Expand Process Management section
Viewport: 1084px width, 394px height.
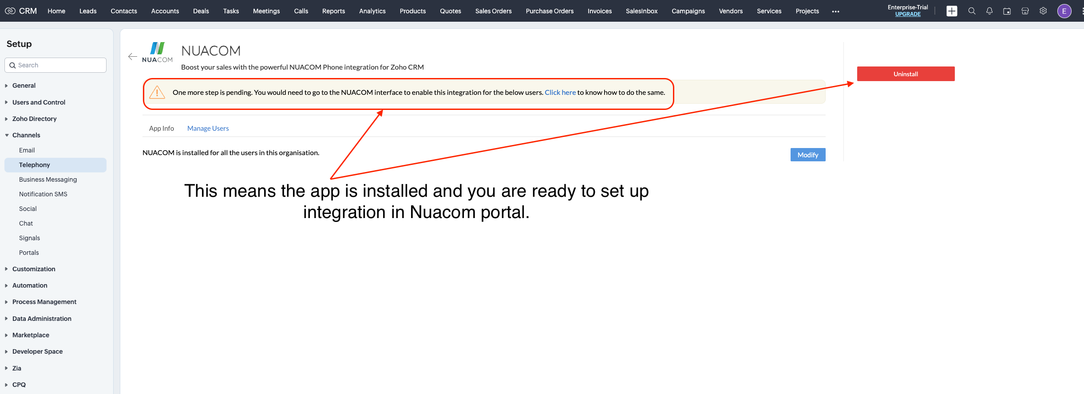click(x=6, y=302)
